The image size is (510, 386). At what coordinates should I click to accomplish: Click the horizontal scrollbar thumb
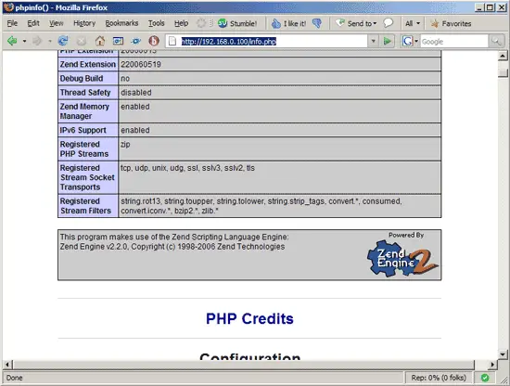244,365
